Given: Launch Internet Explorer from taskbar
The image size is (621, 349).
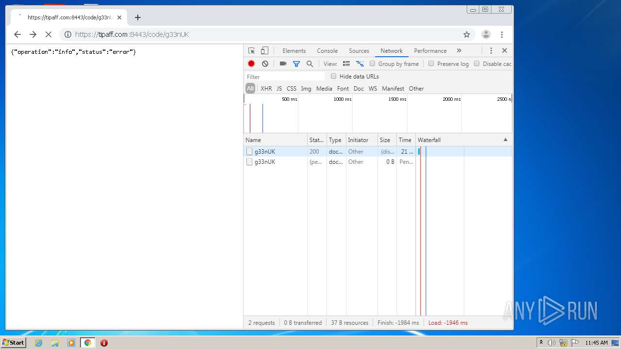Looking at the screenshot, I should coord(38,343).
